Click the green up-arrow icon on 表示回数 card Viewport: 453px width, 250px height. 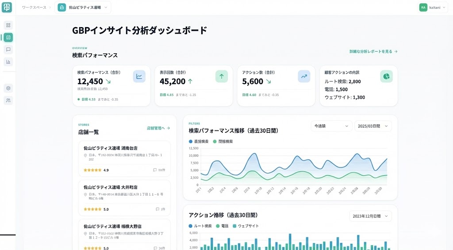[x=222, y=76]
